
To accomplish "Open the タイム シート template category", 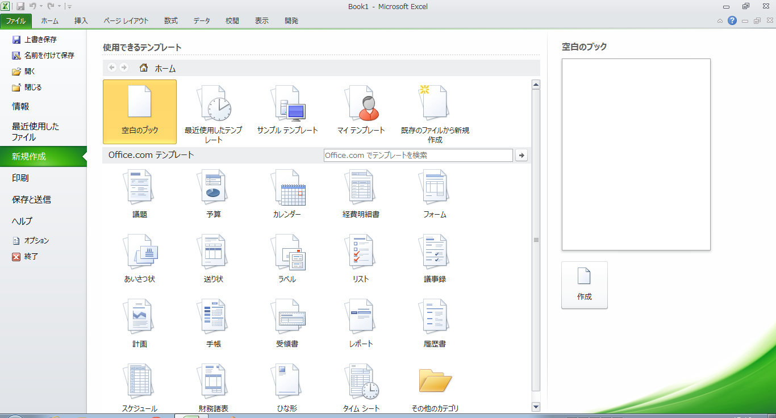I will click(x=361, y=382).
